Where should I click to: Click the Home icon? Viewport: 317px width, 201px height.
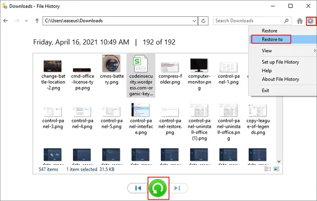(x=299, y=21)
